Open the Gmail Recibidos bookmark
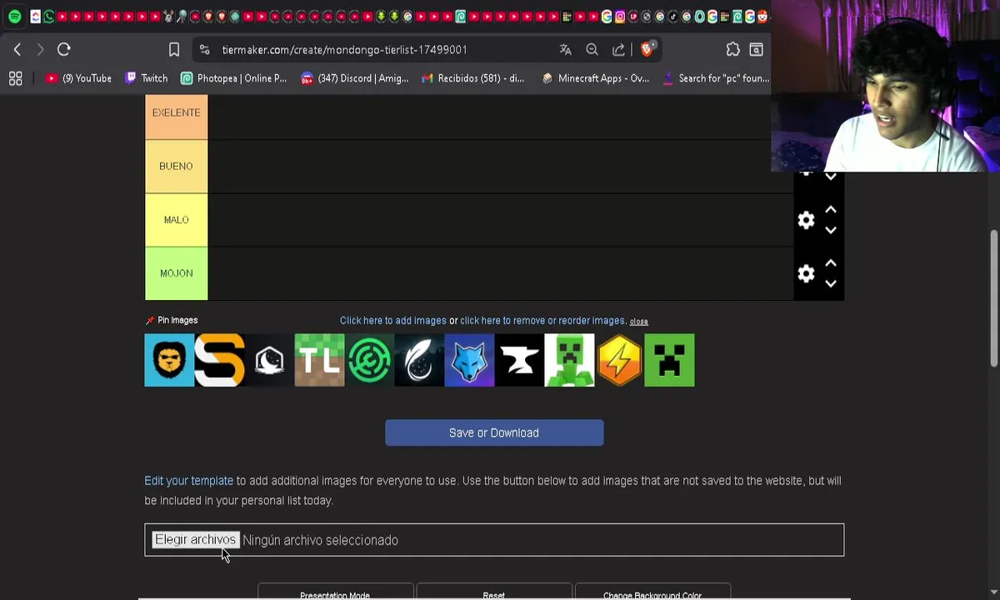This screenshot has height=600, width=1000. coord(473,78)
